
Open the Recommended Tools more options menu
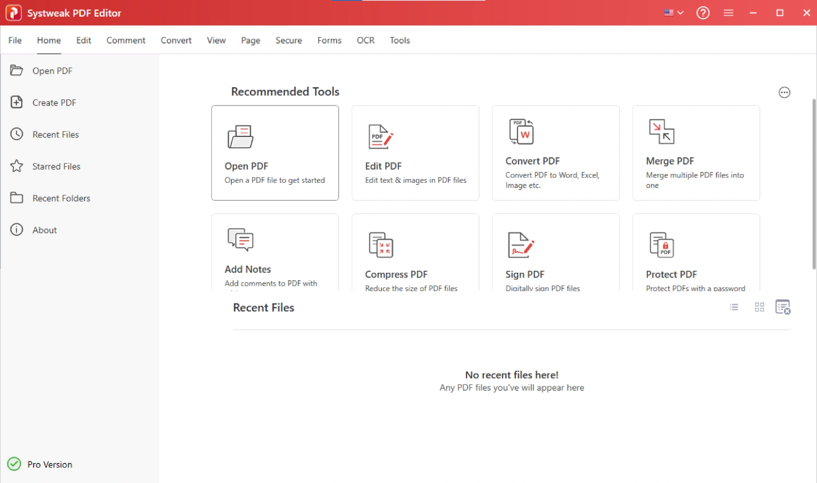784,92
